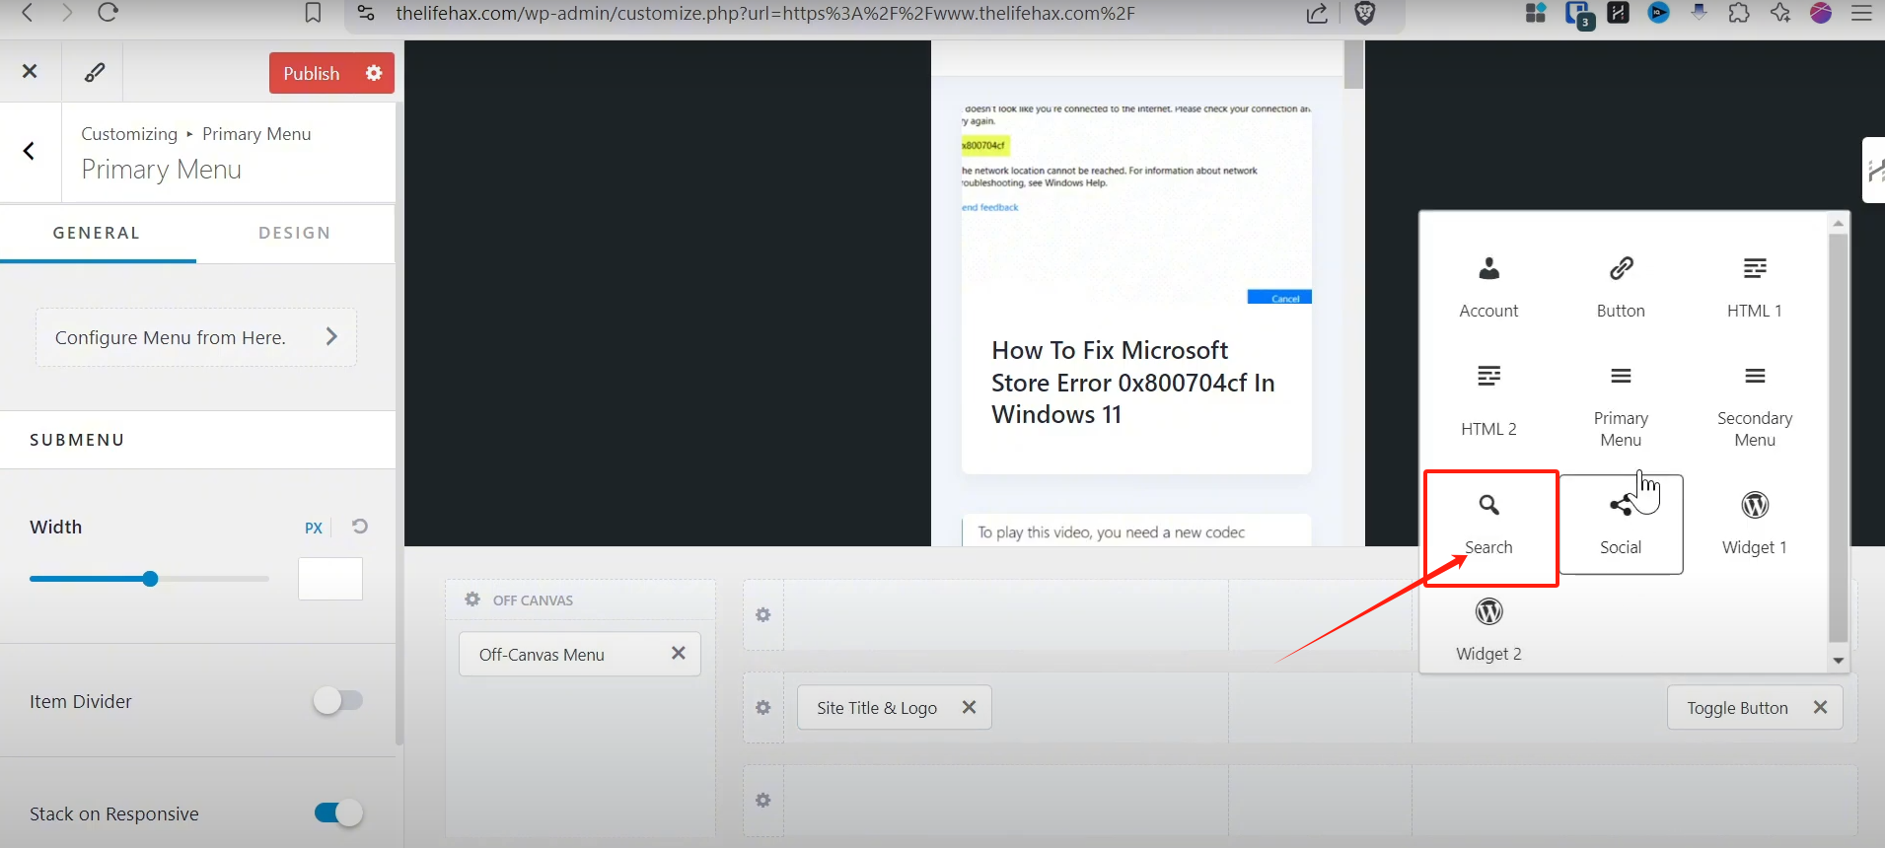Close the customizer with X icon

[30, 71]
